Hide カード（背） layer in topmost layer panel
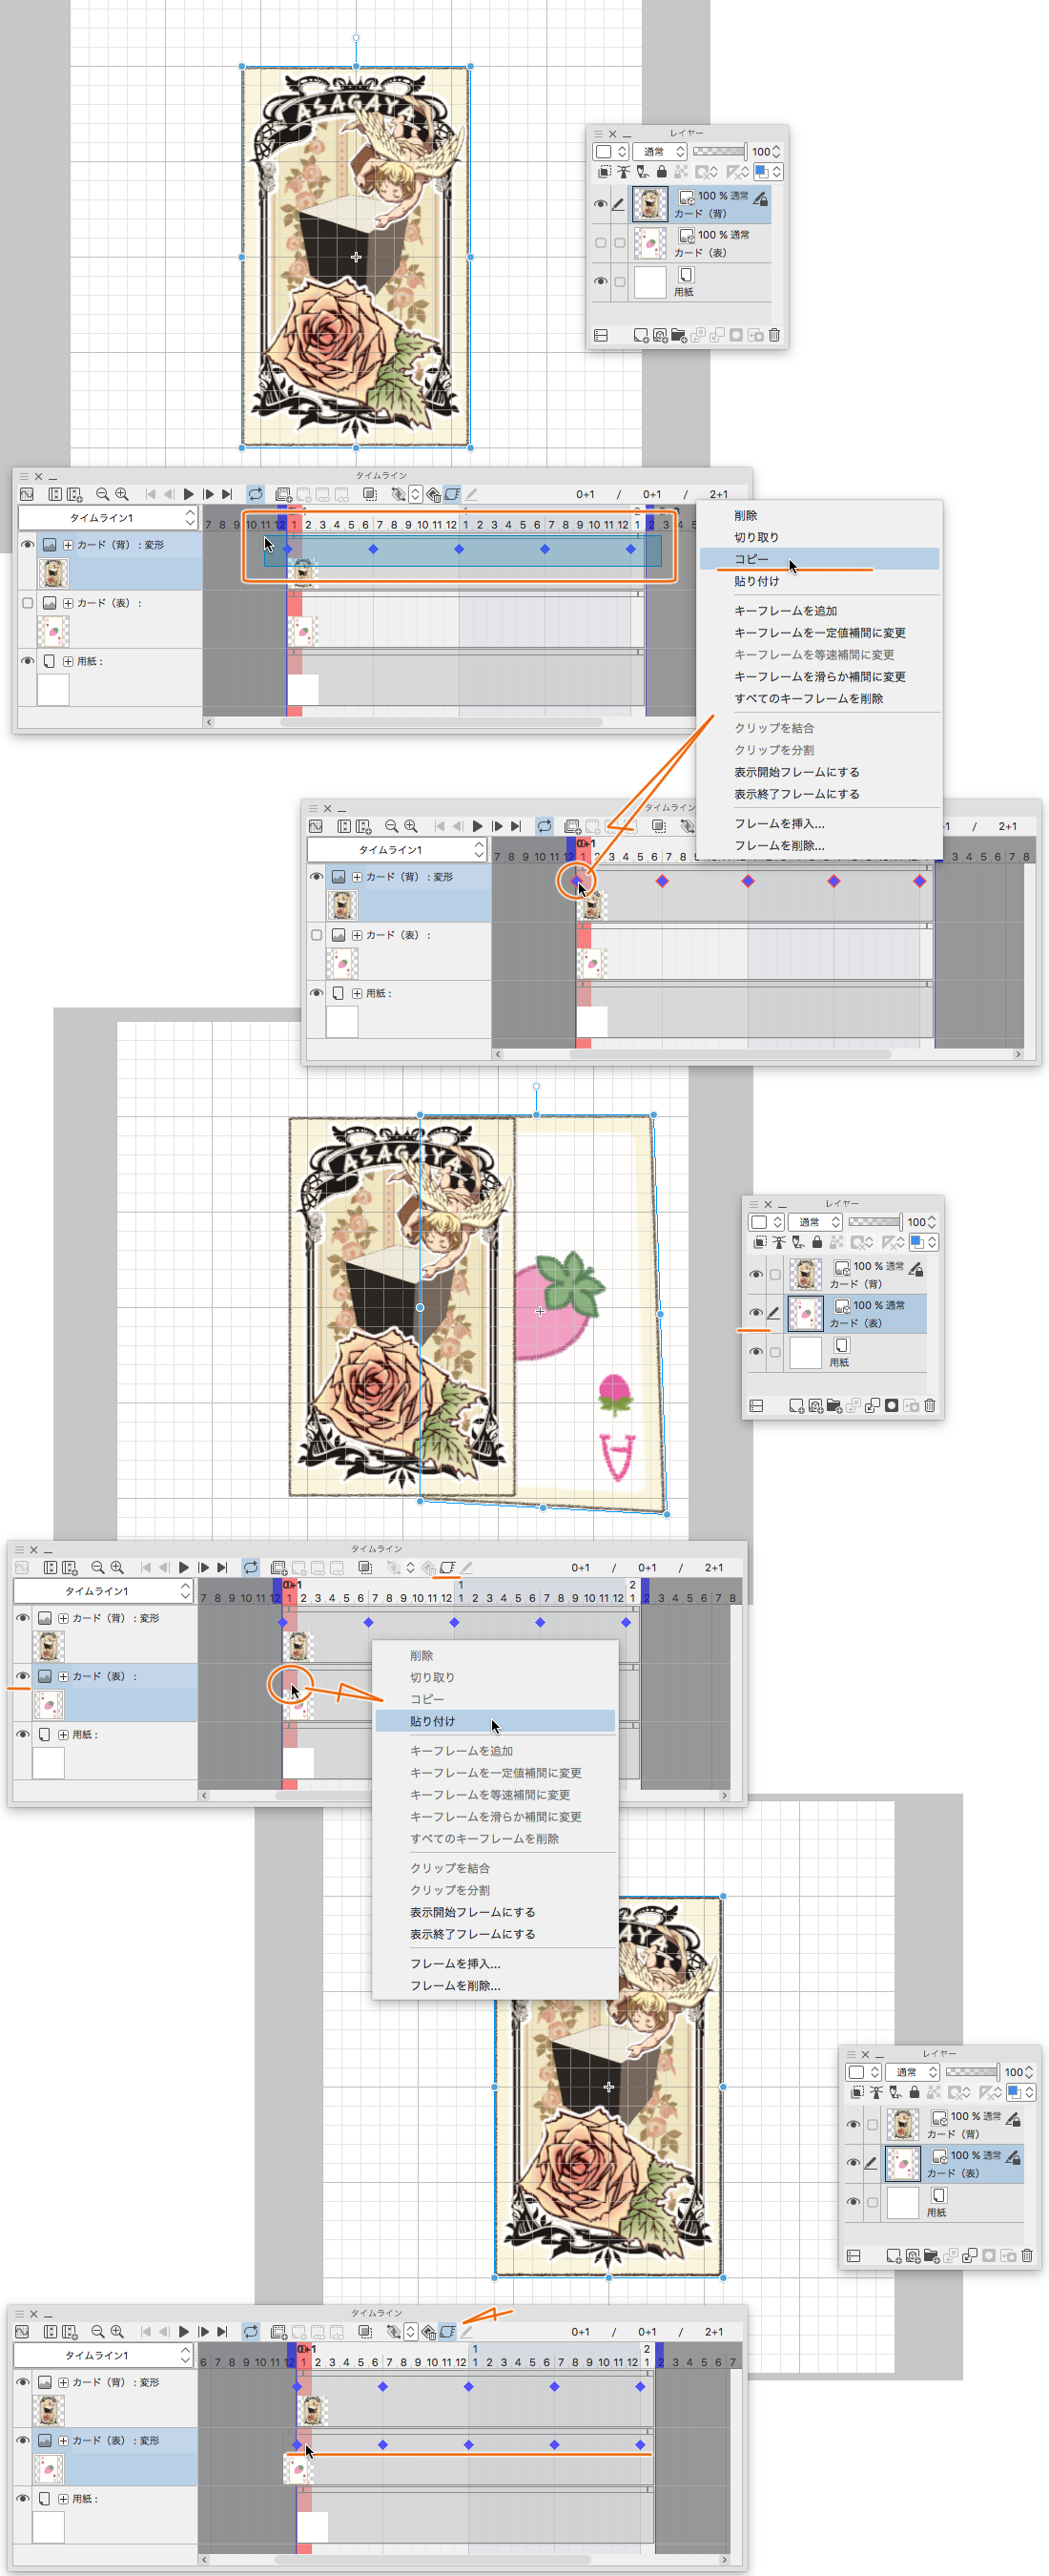The height and width of the screenshot is (2576, 1049). click(x=601, y=204)
